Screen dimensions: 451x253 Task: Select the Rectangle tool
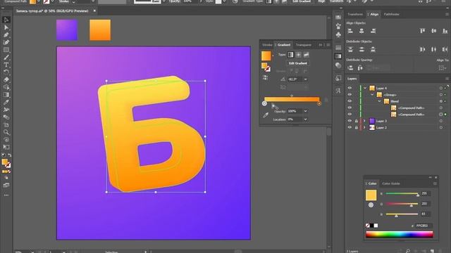tap(6, 50)
